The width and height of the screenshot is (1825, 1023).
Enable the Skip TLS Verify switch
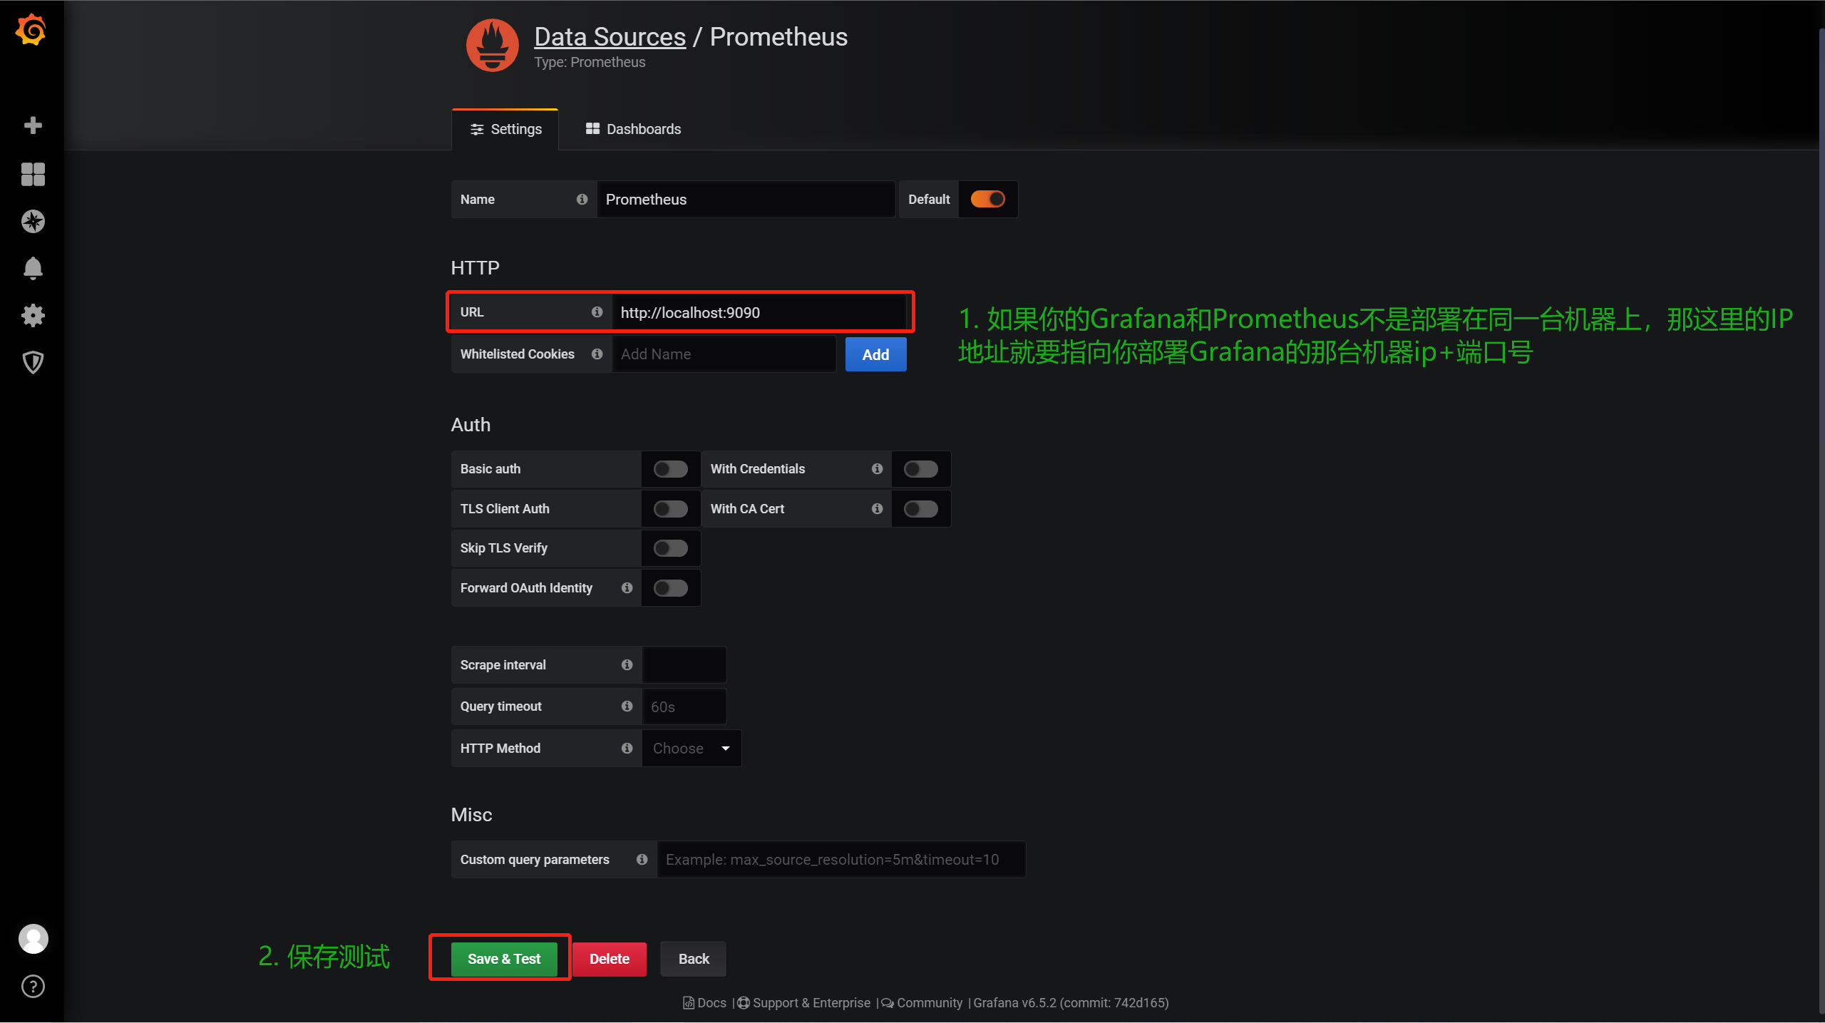click(x=670, y=548)
